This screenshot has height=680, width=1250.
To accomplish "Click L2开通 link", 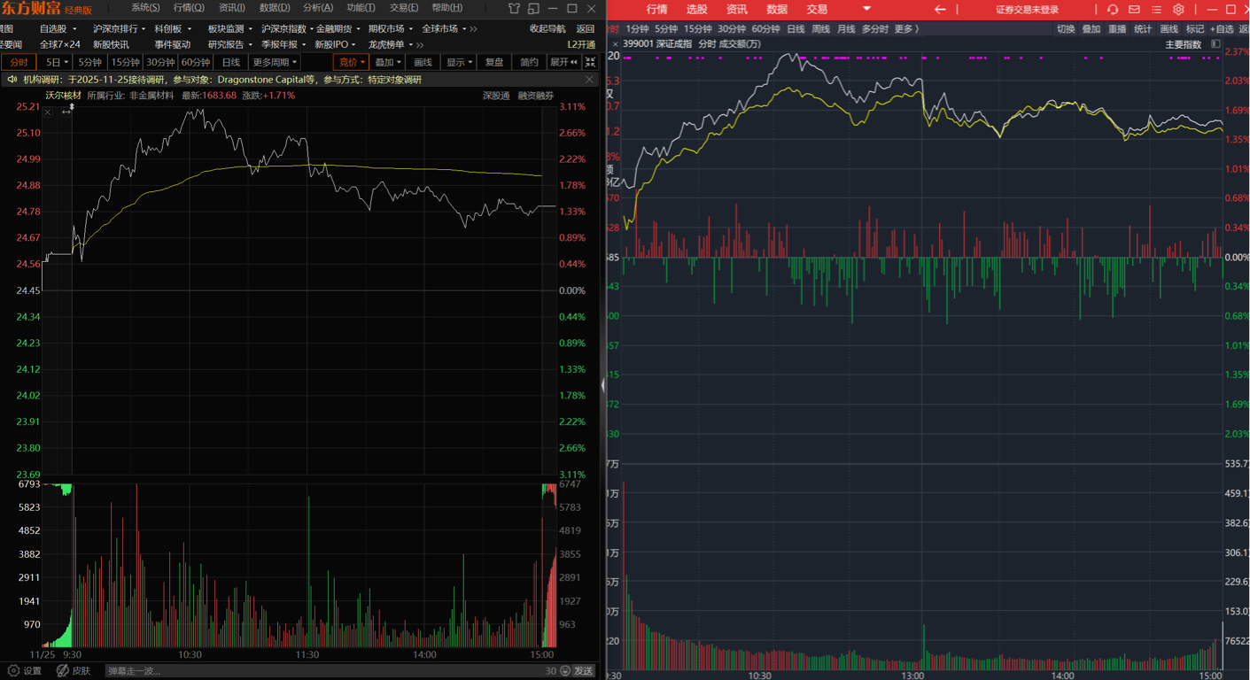I will [x=581, y=44].
